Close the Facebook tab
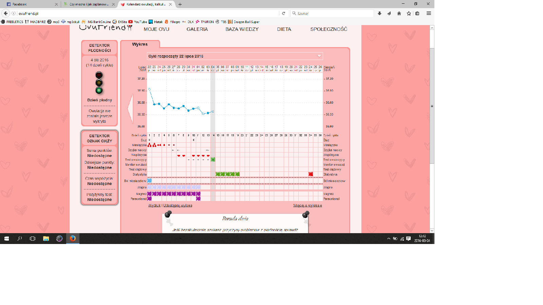This screenshot has height=305, width=543. [56, 4]
